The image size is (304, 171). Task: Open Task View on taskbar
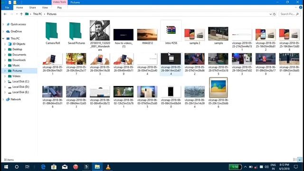pyautogui.click(x=28, y=167)
